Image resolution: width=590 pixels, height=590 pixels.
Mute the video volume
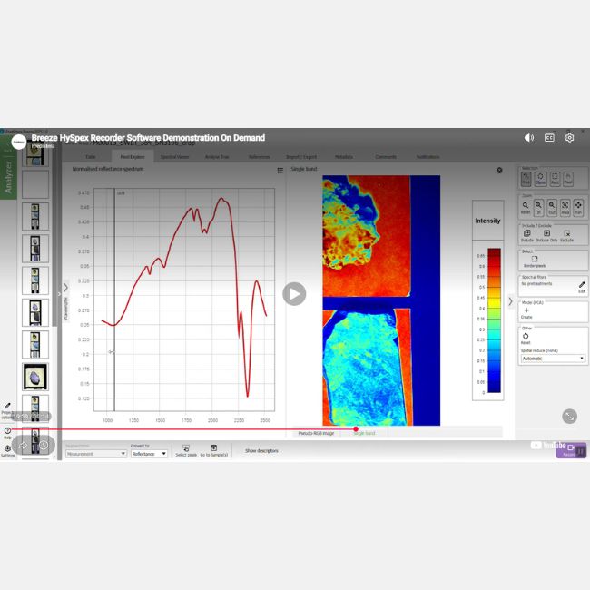(528, 138)
